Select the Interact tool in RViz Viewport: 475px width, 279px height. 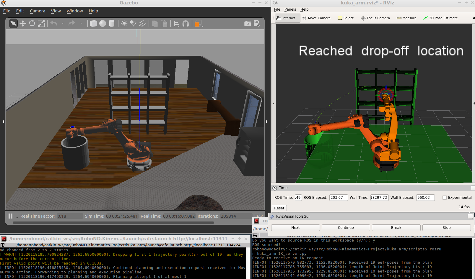[287, 18]
